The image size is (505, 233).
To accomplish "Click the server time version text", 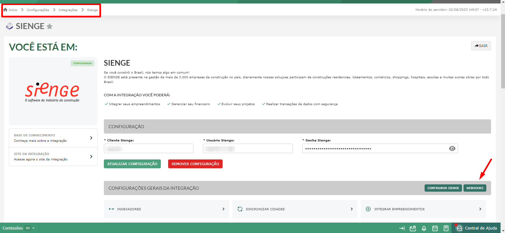I will click(456, 10).
